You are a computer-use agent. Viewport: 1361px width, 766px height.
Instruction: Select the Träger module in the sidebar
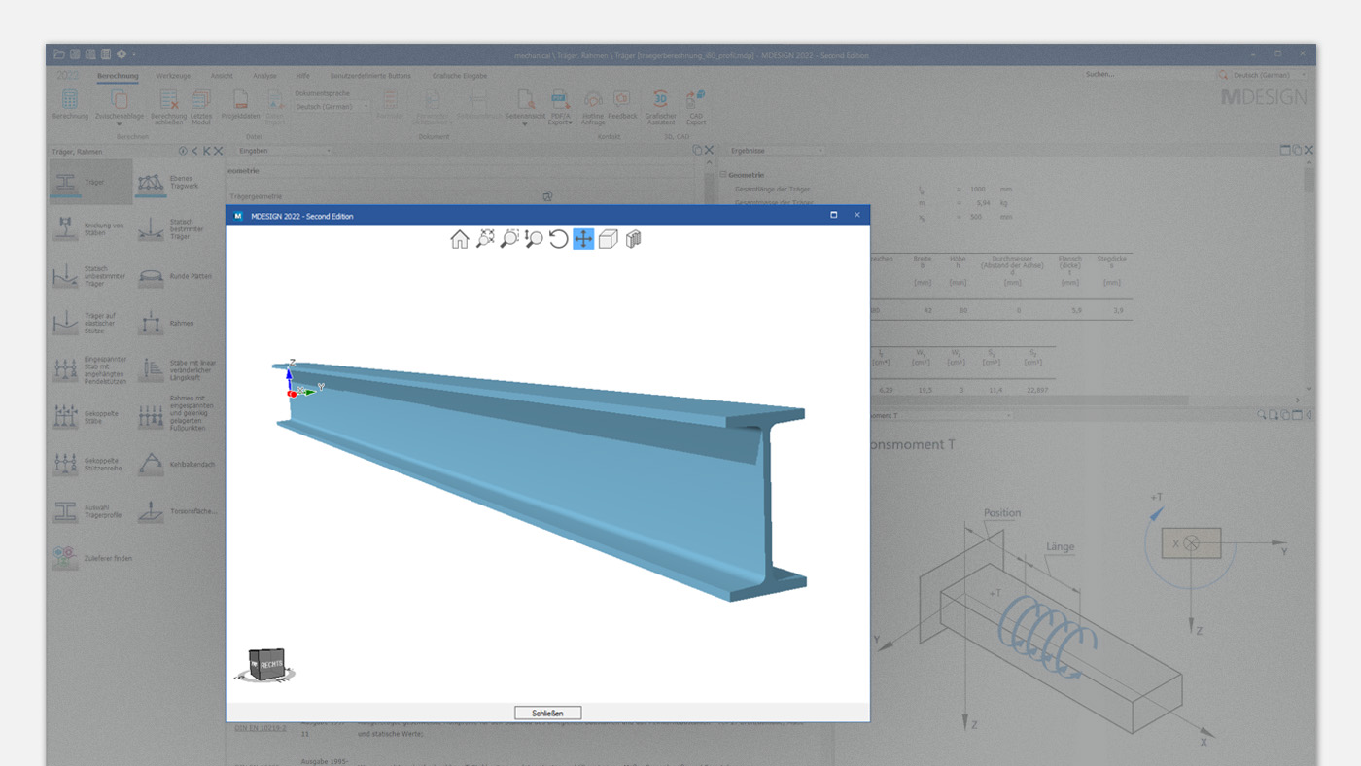(x=90, y=182)
